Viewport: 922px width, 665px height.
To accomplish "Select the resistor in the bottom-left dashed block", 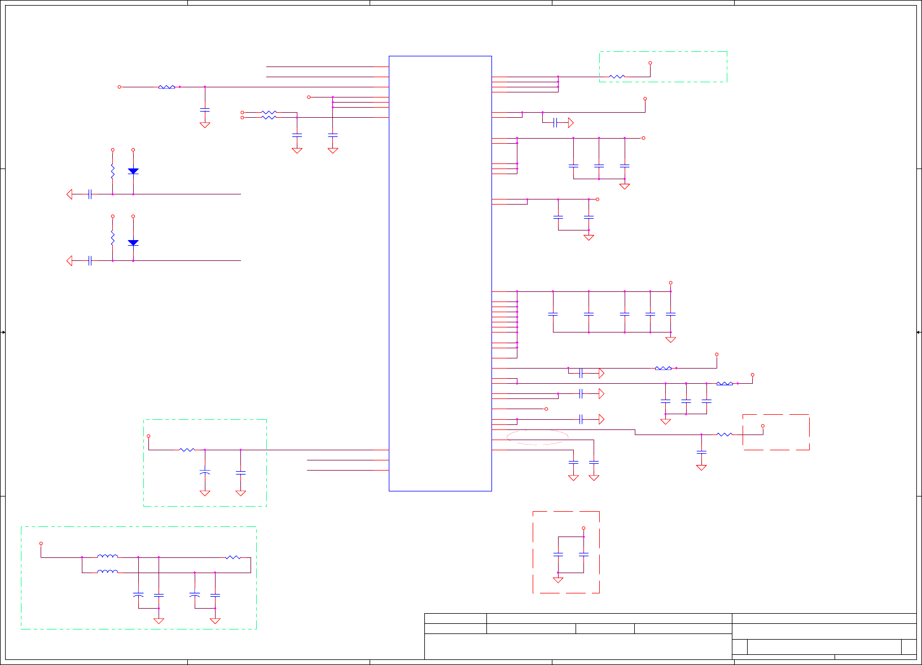I will click(x=233, y=557).
